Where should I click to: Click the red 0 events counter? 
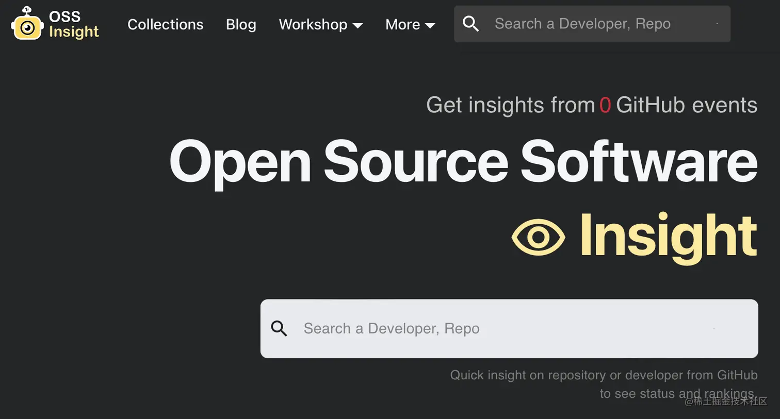[x=605, y=105]
